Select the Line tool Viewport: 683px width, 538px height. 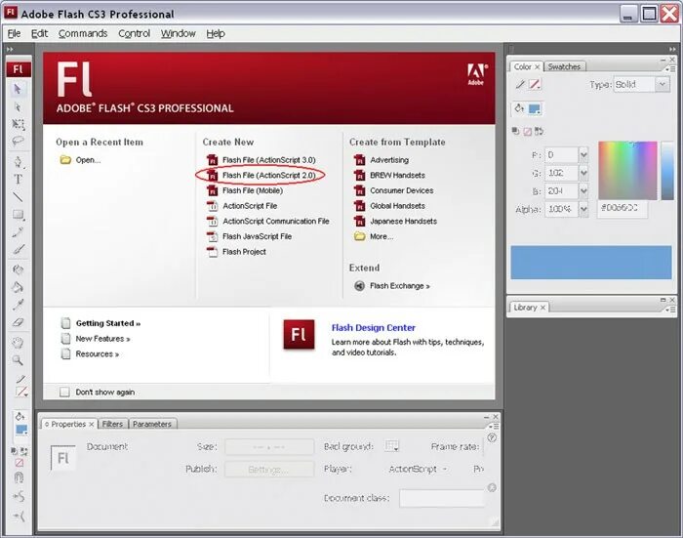(18, 197)
